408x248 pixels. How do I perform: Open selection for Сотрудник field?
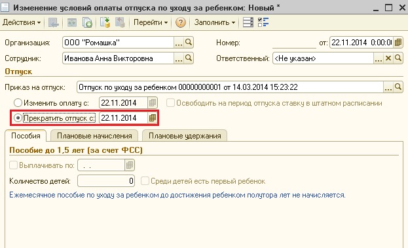(179, 58)
